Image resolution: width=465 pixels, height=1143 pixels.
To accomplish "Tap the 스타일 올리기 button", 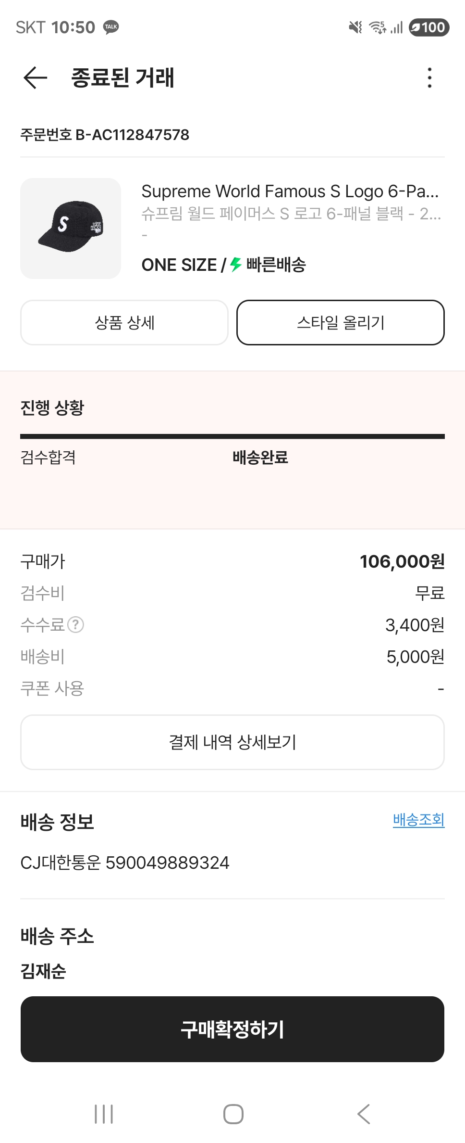I will 340,323.
